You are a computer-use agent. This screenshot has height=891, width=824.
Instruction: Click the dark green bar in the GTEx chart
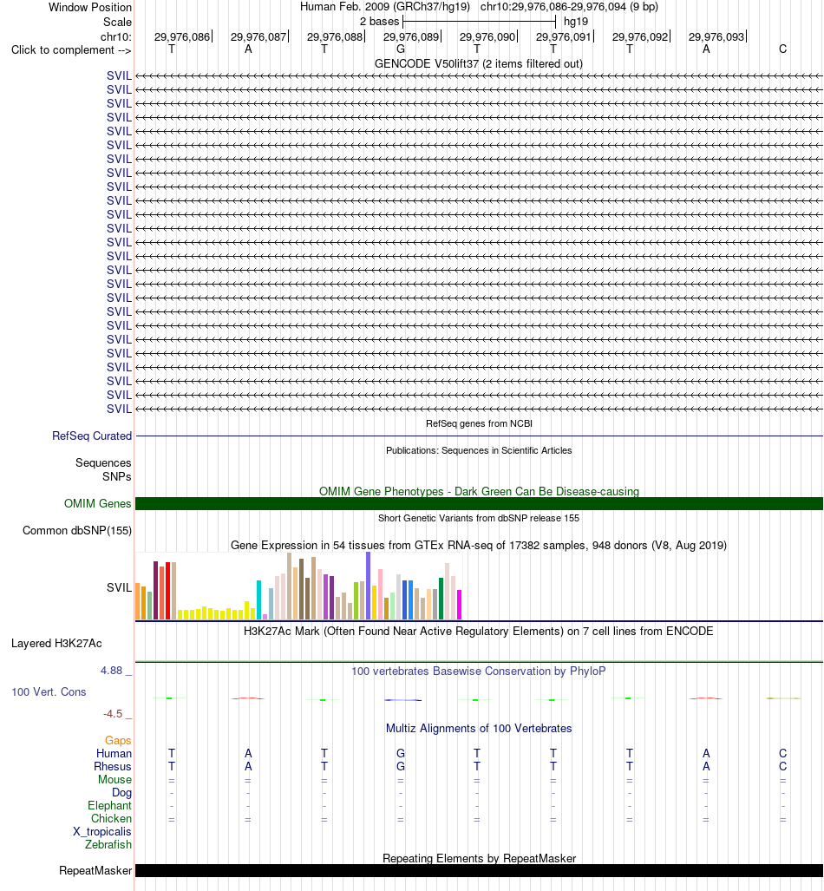tap(441, 599)
